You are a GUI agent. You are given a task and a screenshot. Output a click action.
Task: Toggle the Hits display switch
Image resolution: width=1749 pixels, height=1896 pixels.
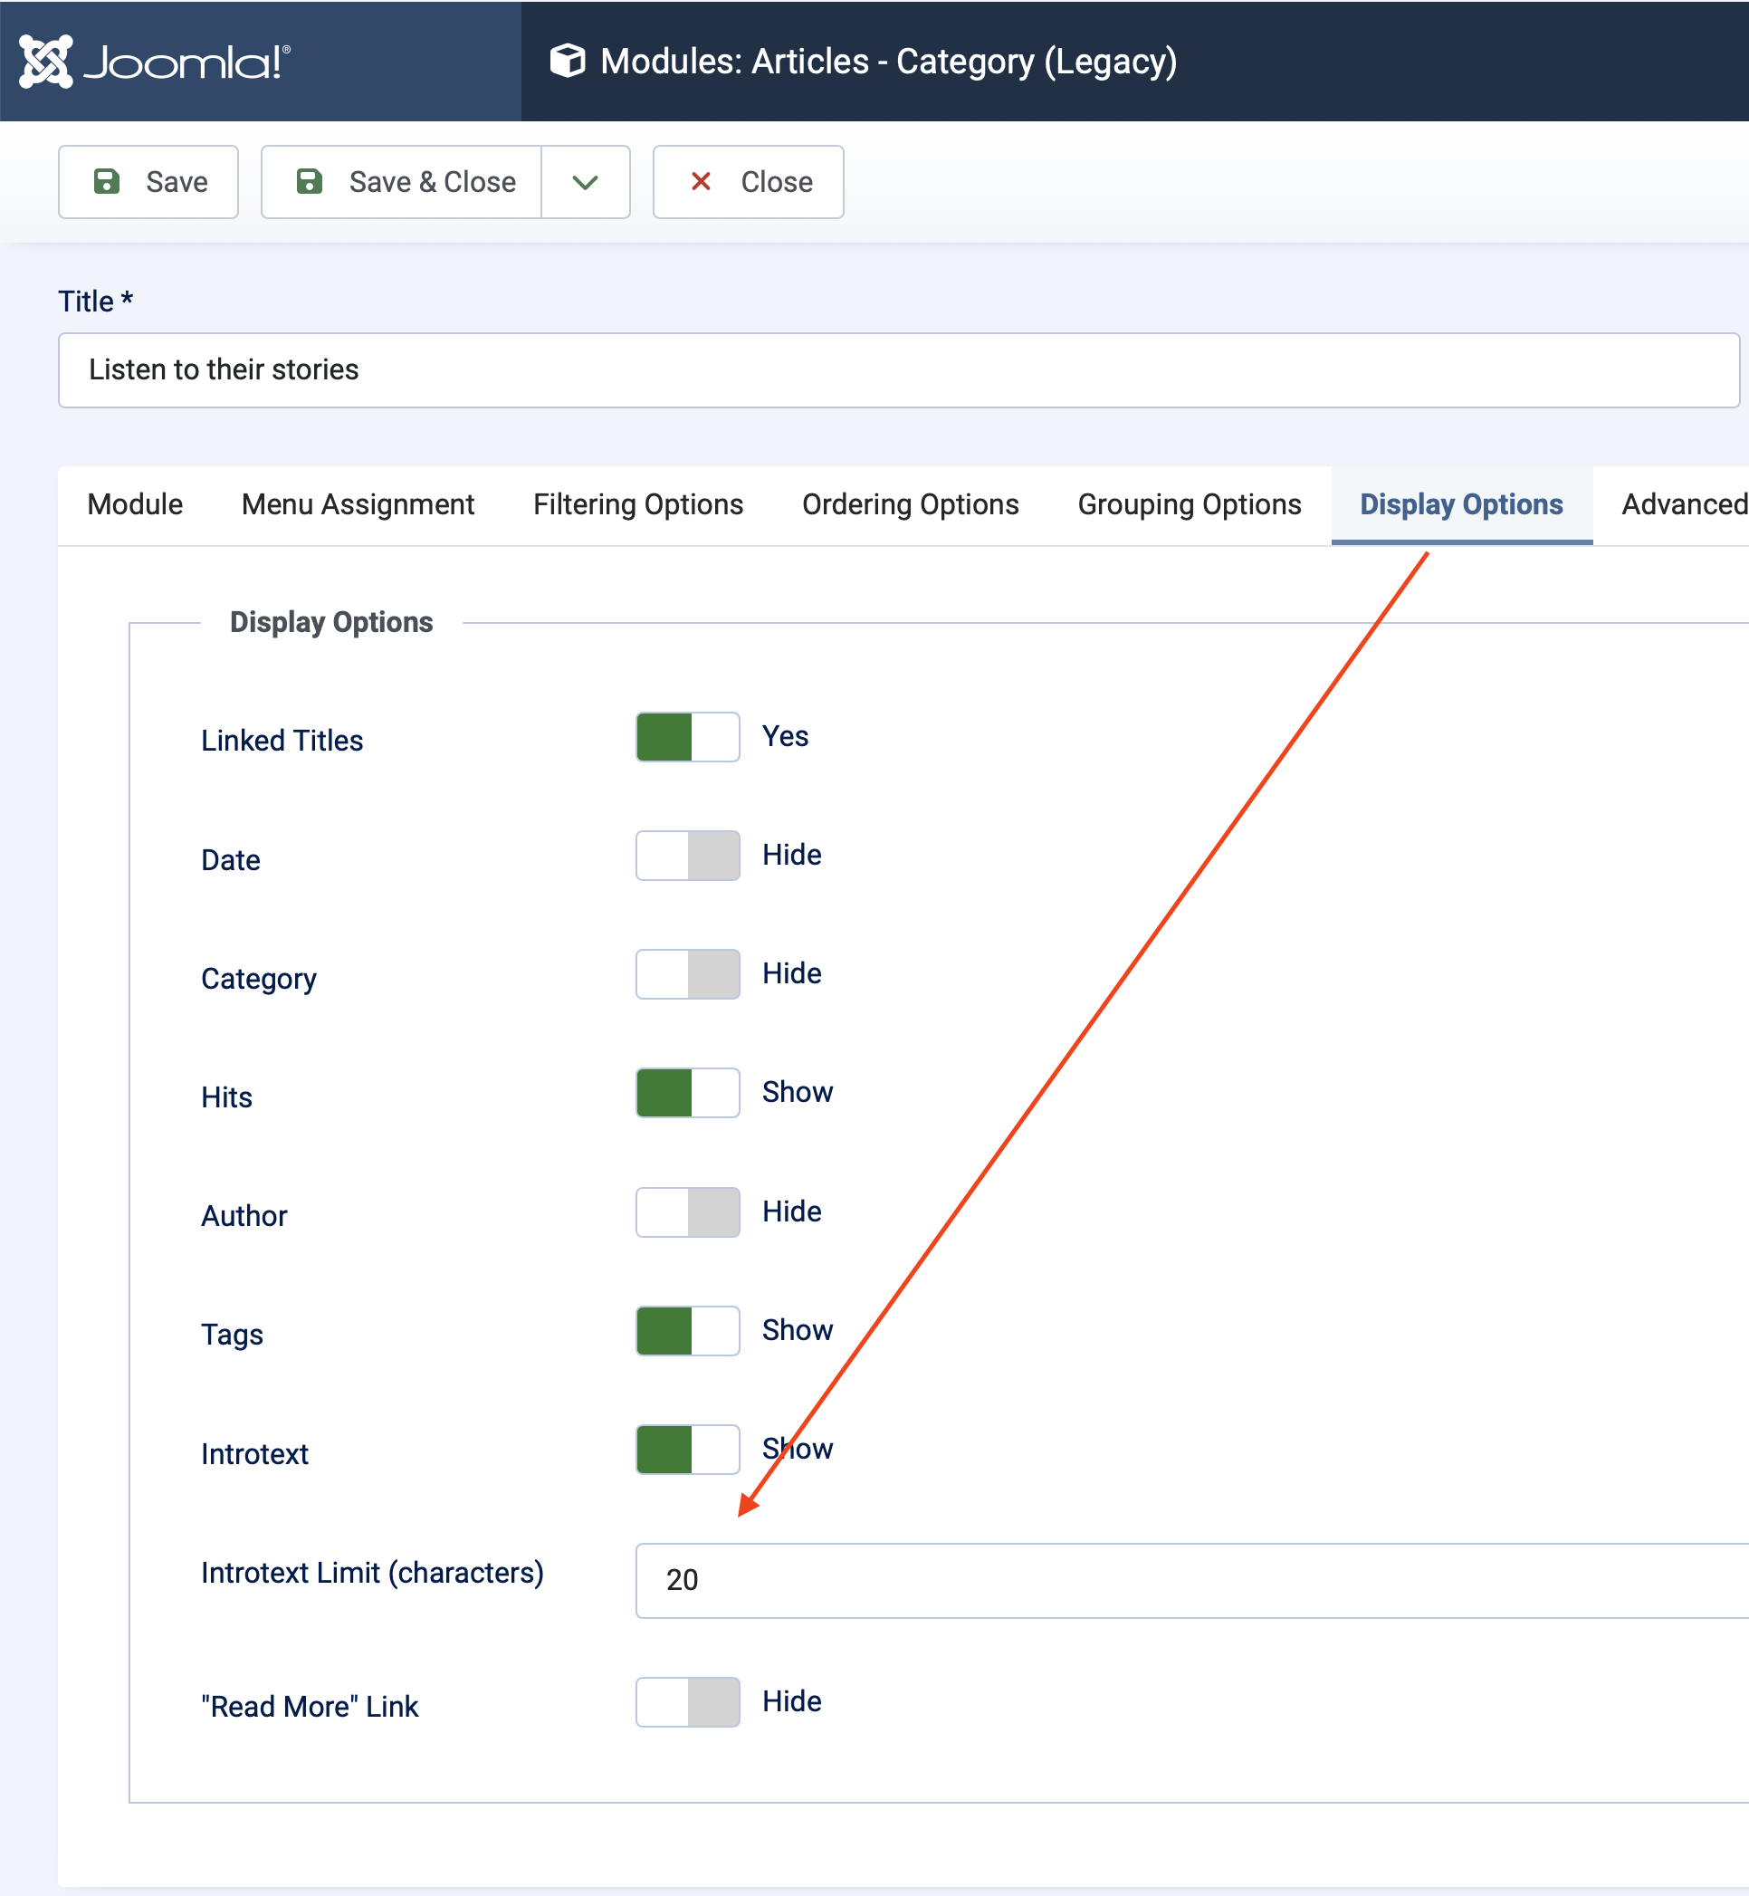pyautogui.click(x=687, y=1091)
